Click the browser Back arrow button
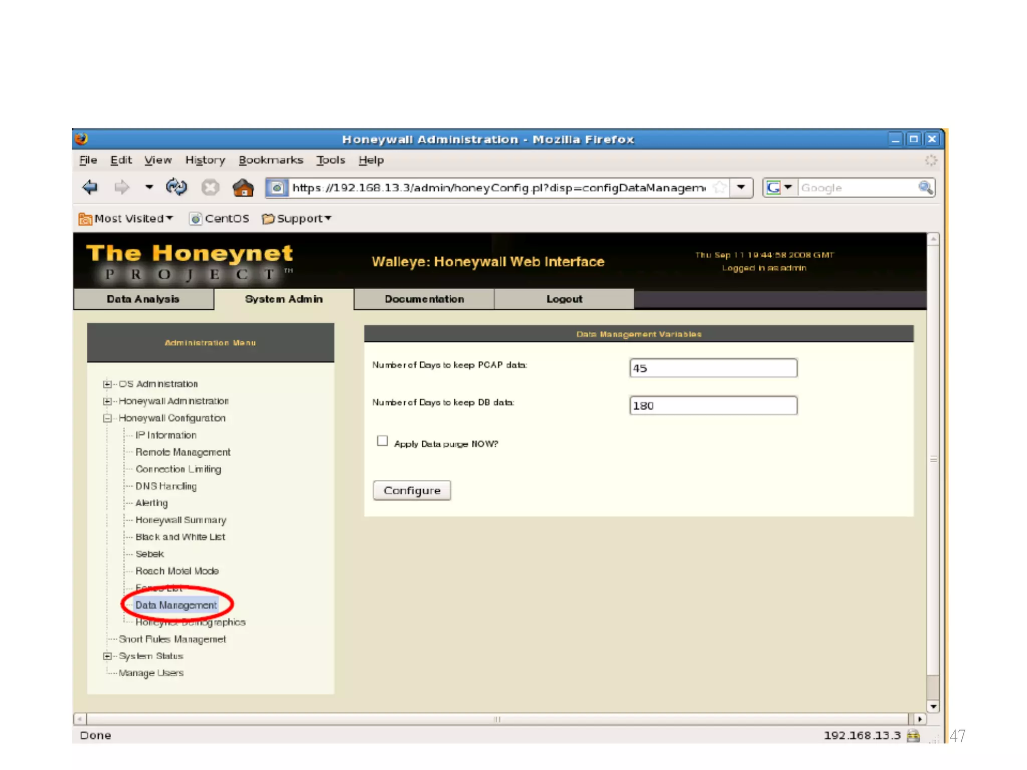 click(90, 187)
